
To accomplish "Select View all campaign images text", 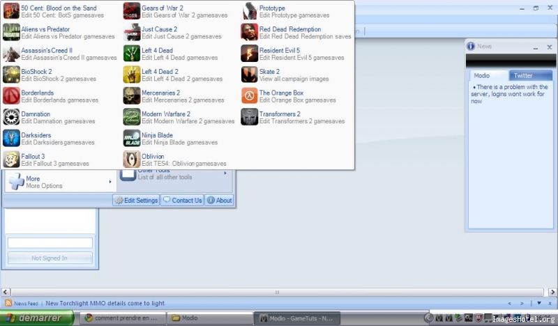I will click(294, 79).
